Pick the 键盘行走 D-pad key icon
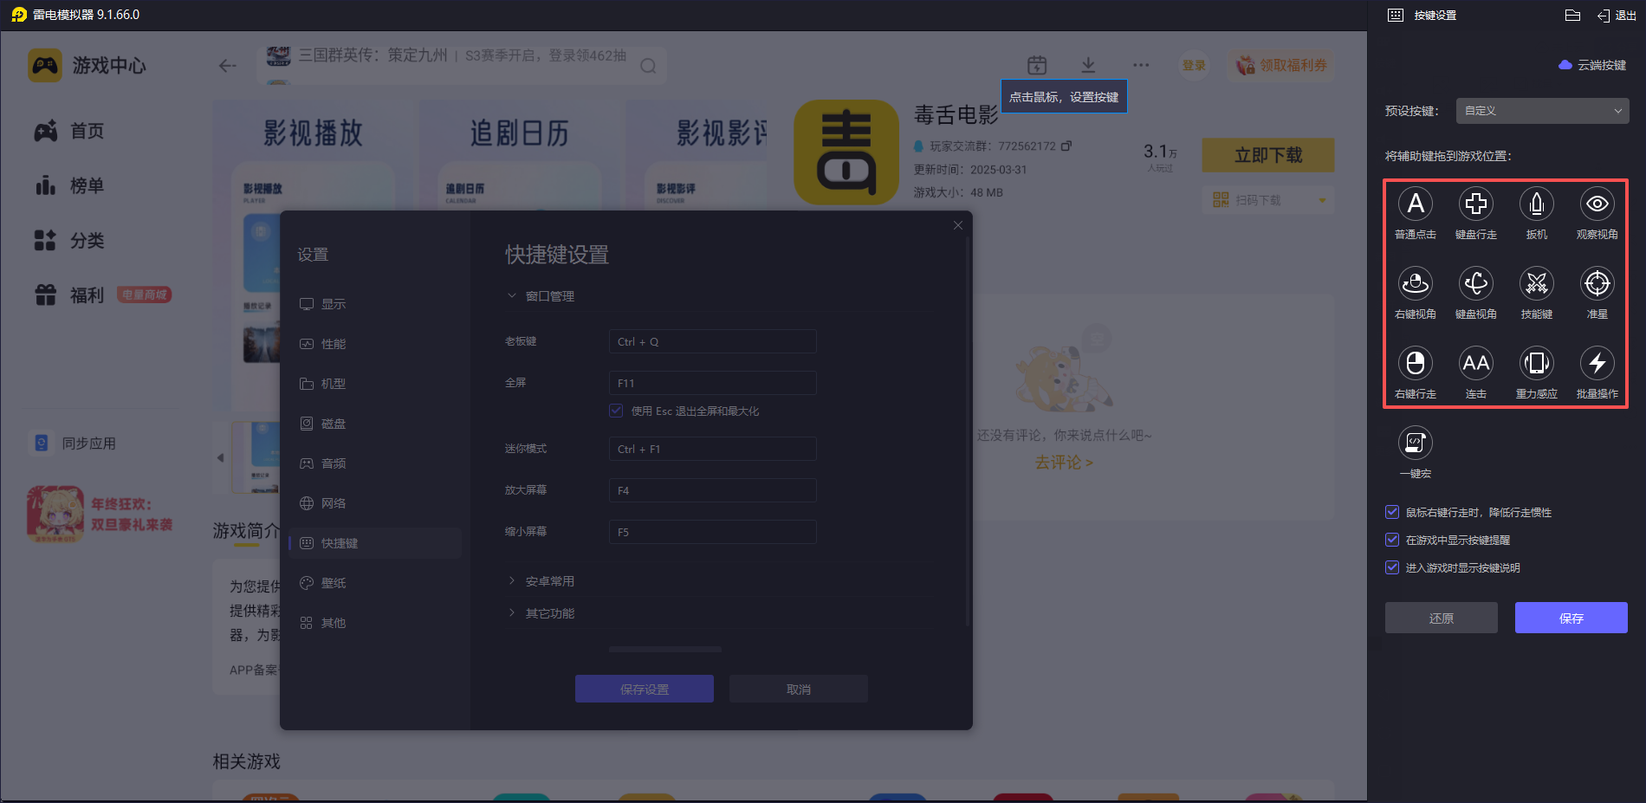The image size is (1646, 803). pos(1475,204)
